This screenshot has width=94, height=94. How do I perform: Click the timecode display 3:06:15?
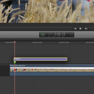[57, 34]
